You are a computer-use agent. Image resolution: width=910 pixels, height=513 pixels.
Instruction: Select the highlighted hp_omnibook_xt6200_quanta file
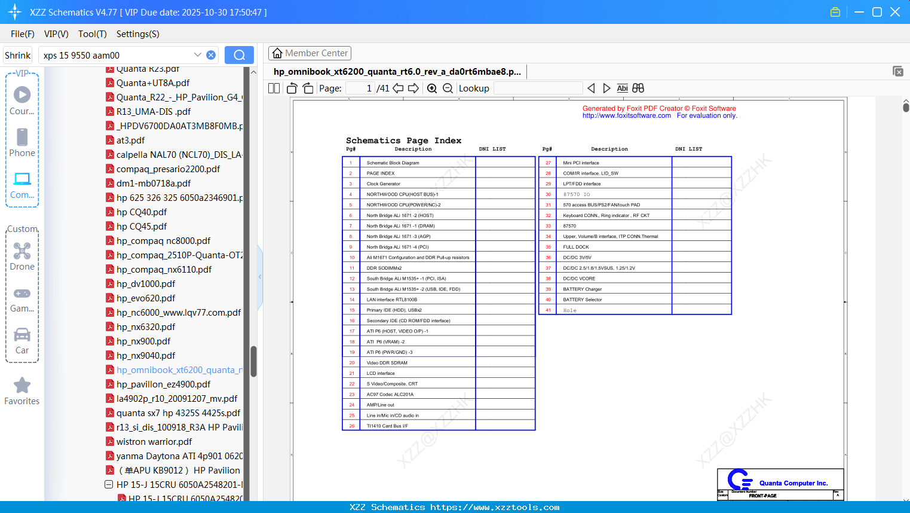tap(174, 370)
